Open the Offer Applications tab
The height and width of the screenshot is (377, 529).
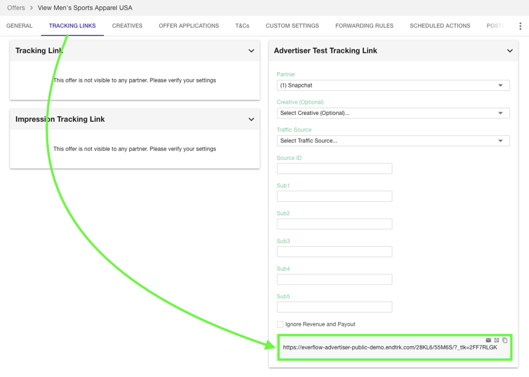point(189,26)
